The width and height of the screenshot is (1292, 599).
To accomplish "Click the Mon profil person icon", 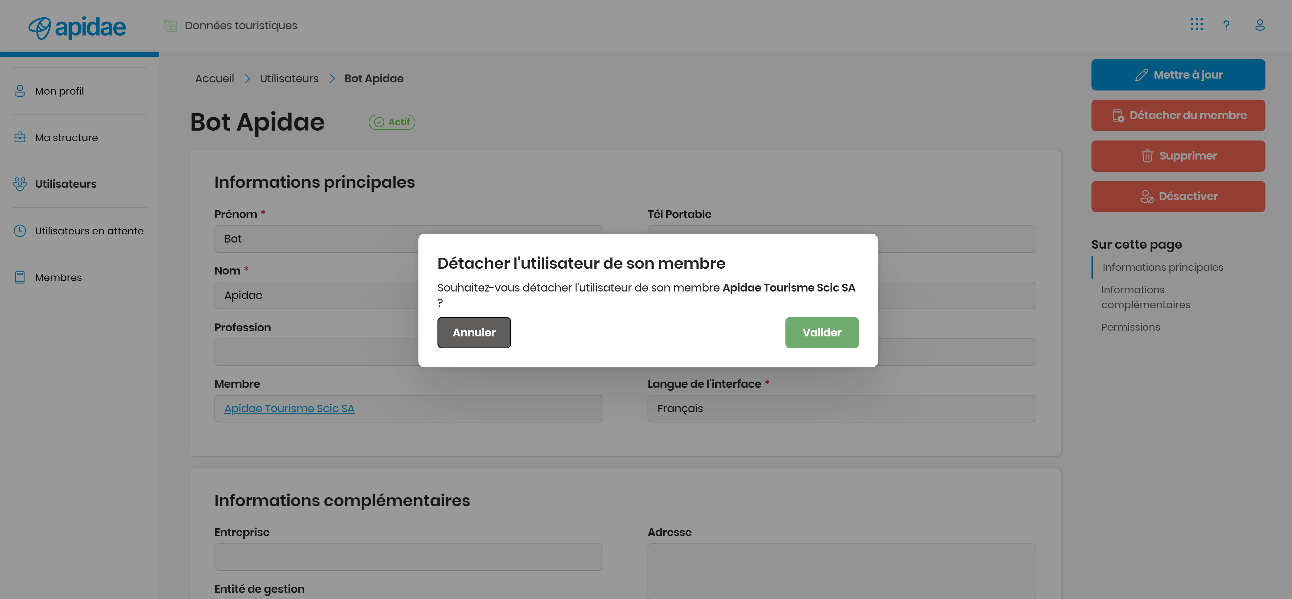I will click(x=20, y=91).
